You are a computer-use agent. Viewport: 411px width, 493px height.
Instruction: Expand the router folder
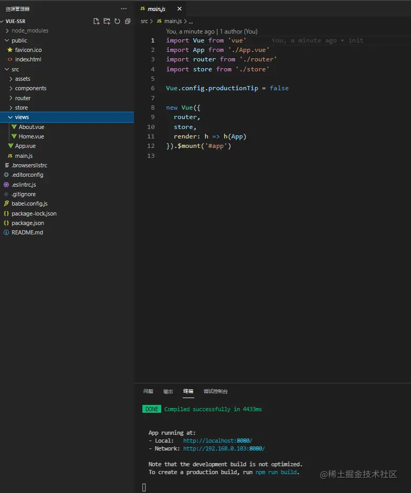click(x=10, y=98)
